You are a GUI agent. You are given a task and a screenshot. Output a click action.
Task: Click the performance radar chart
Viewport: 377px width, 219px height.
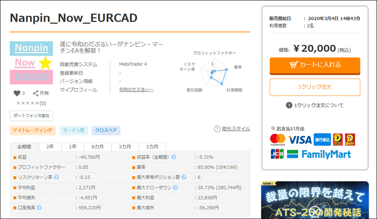pyautogui.click(x=214, y=72)
